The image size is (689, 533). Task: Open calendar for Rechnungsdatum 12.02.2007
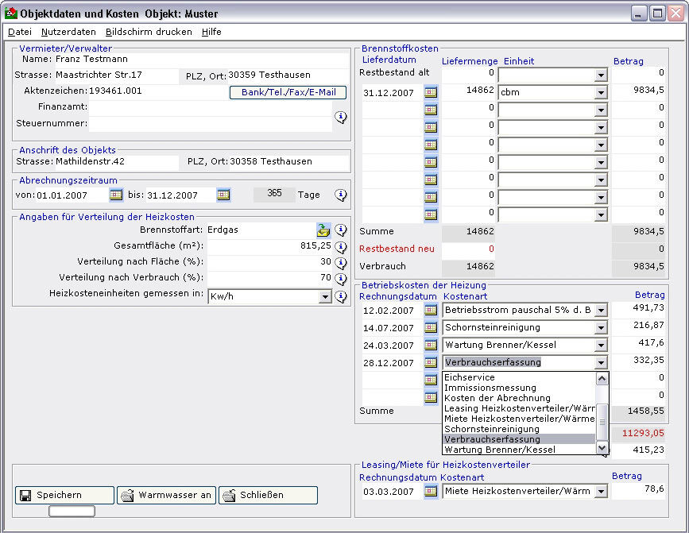pyautogui.click(x=431, y=310)
